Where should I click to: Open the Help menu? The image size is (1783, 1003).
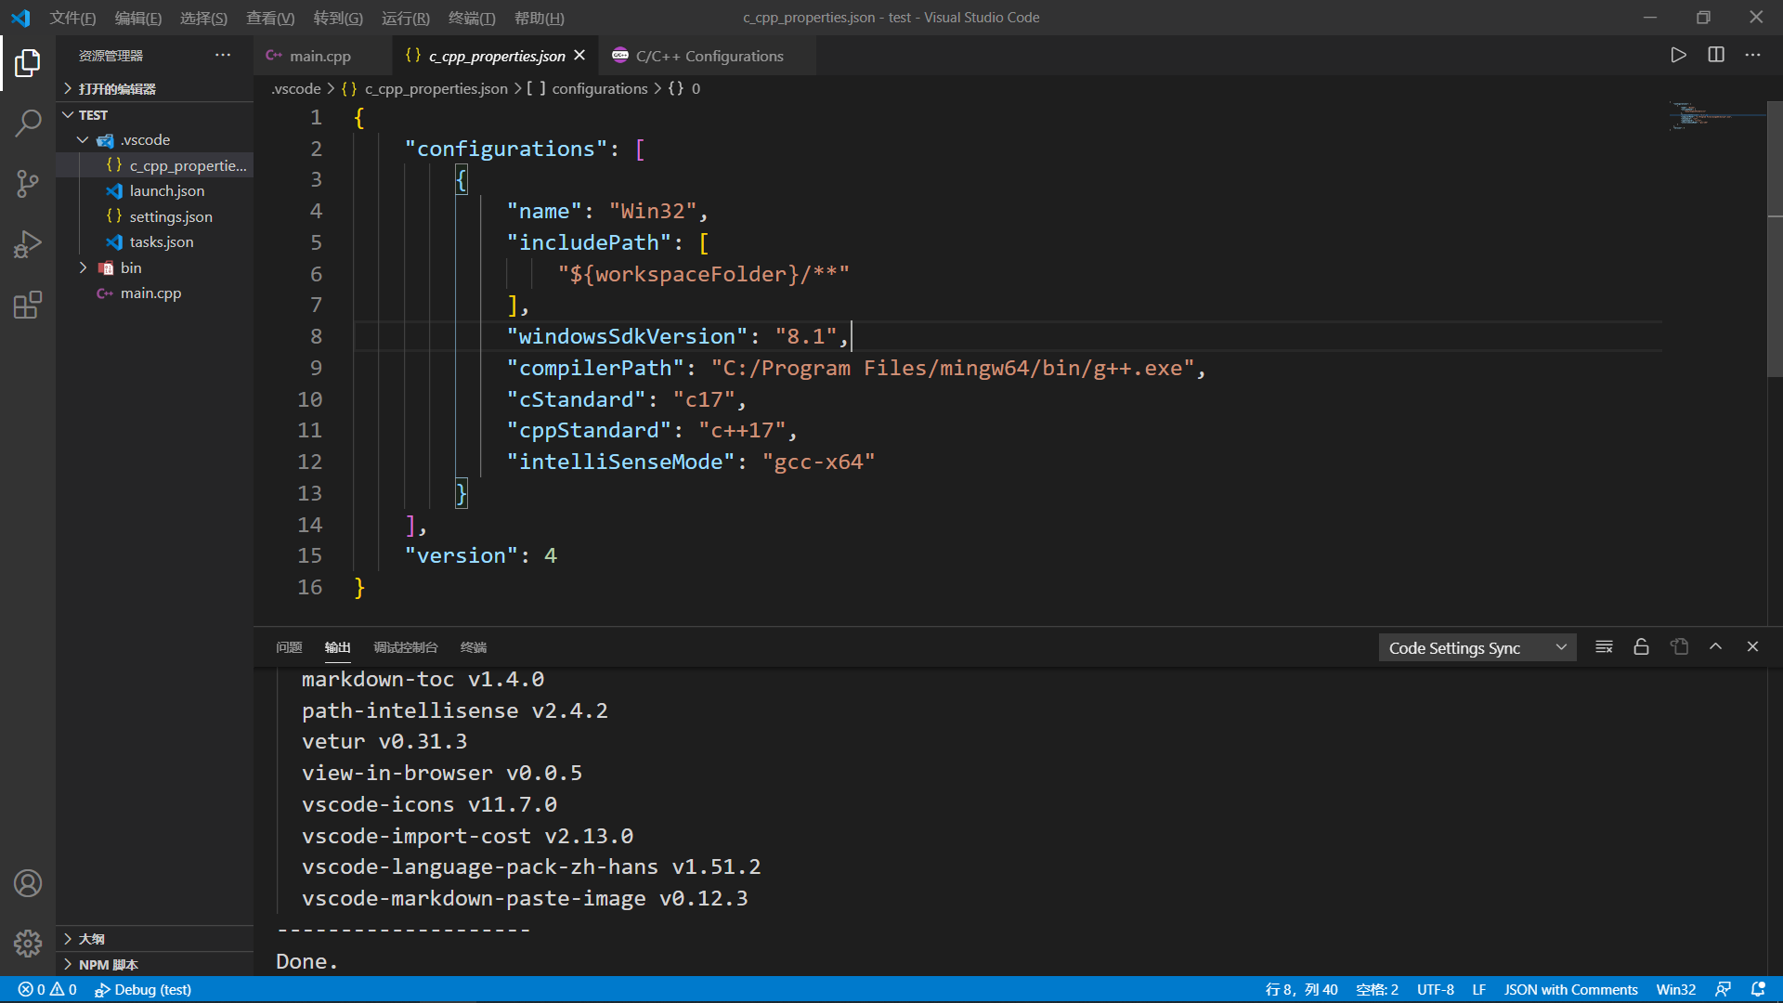tap(540, 18)
